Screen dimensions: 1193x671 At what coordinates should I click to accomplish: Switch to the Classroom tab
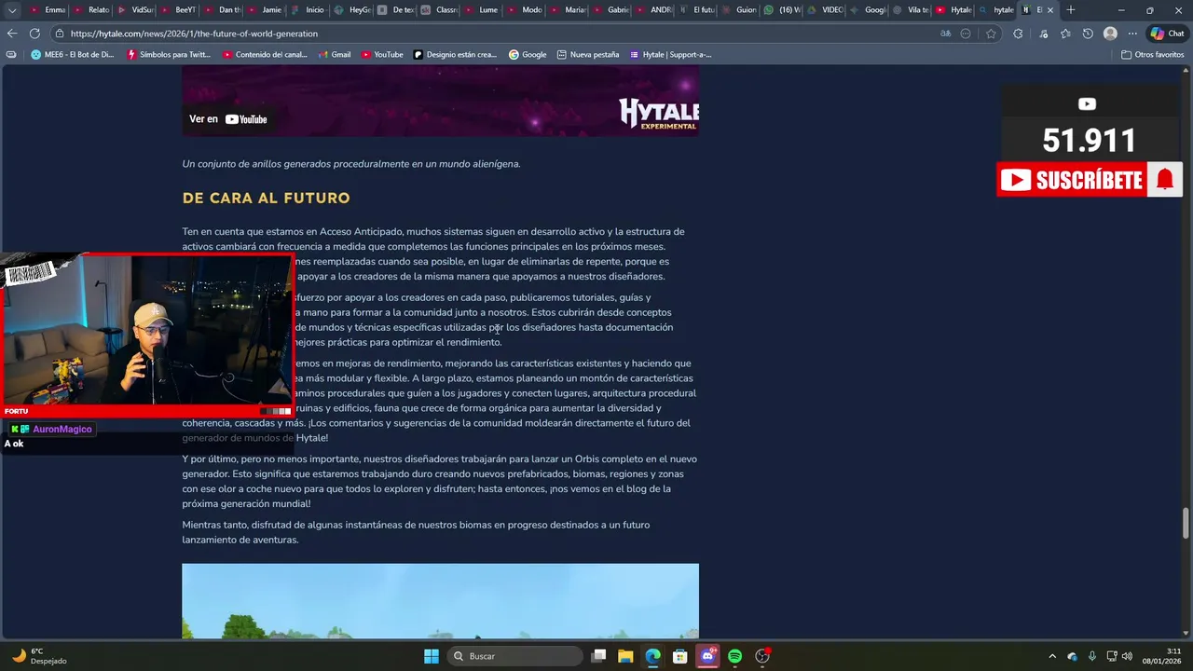point(439,10)
